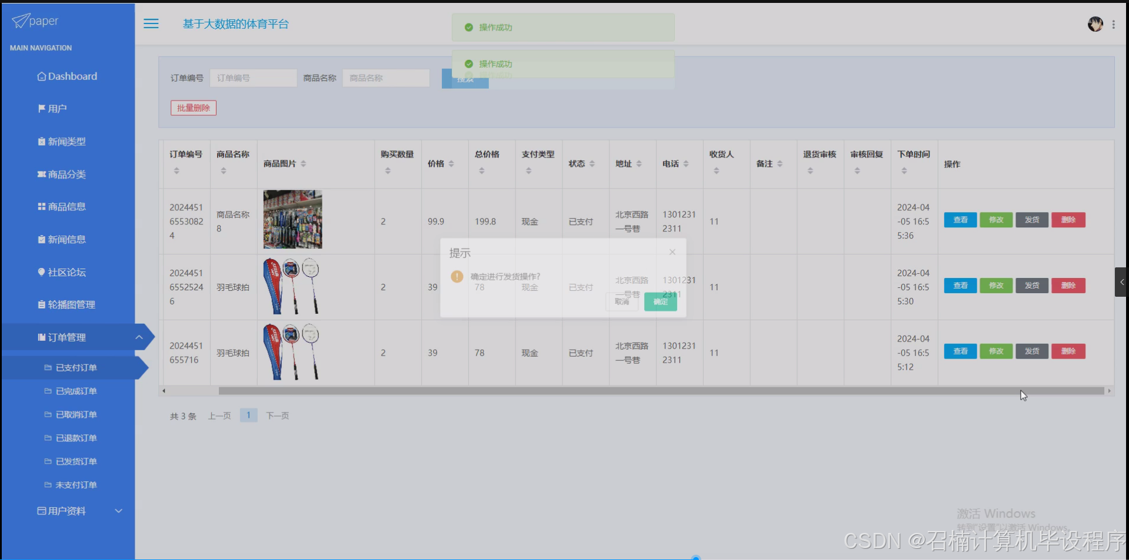Sort by 备注 column
Viewport: 1129px width, 560px height.
(780, 164)
